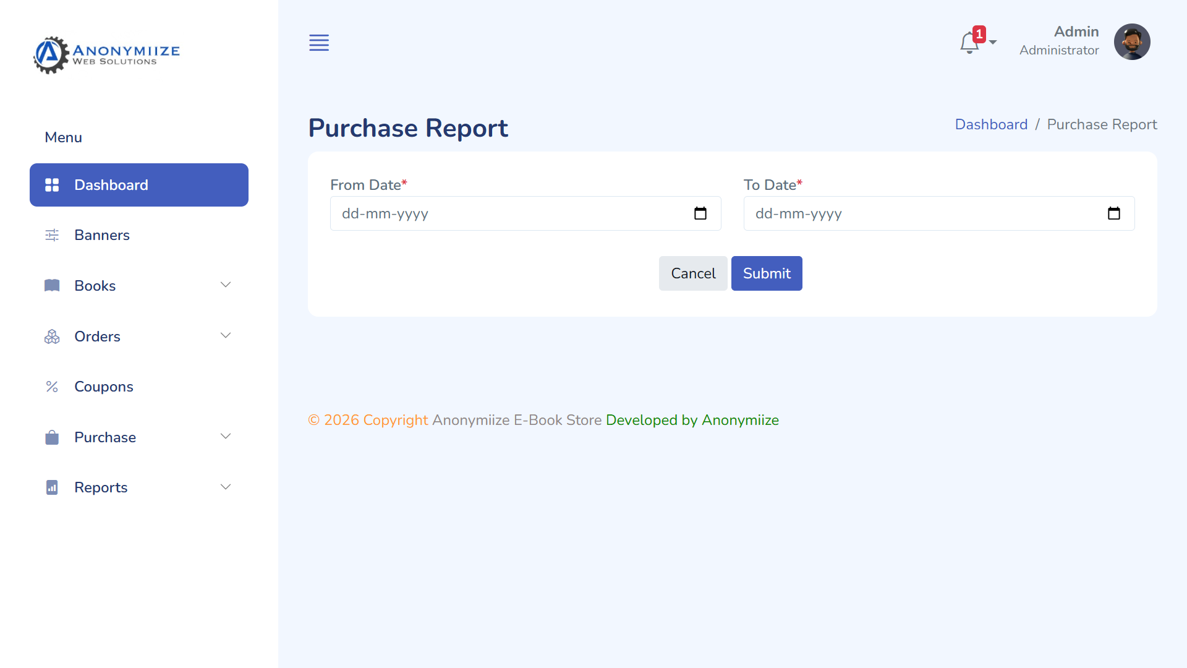Expand the Books submenu chevron
The height and width of the screenshot is (668, 1187).
[226, 285]
